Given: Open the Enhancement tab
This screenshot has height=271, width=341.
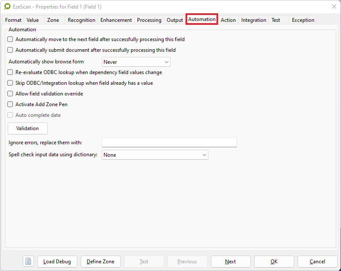Looking at the screenshot, I should (x=116, y=20).
